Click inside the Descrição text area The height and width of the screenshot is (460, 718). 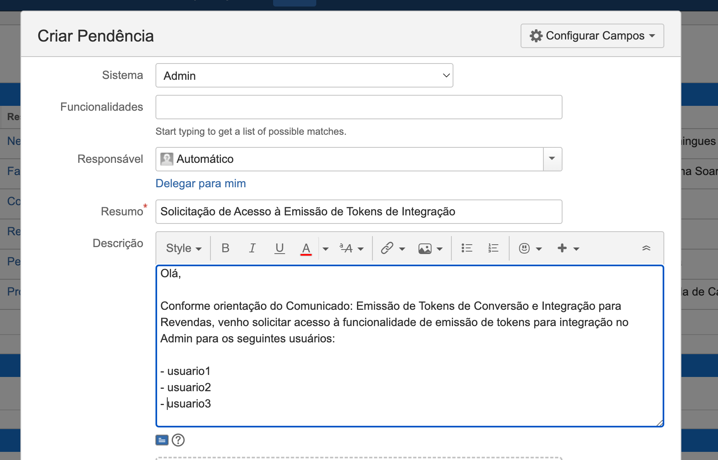tap(410, 346)
